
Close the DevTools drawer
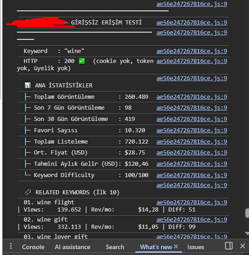tap(243, 246)
